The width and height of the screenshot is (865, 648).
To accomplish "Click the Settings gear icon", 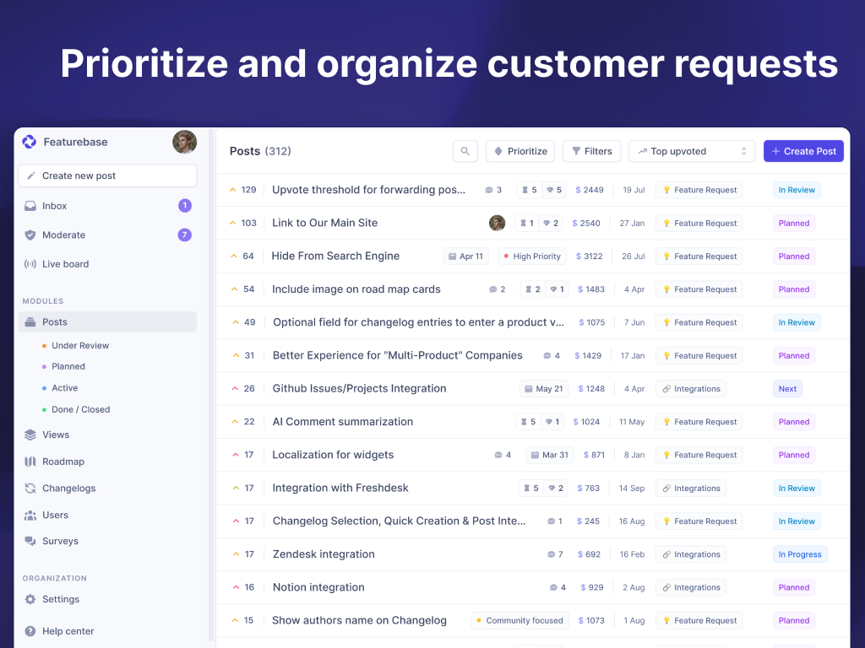I will point(30,599).
